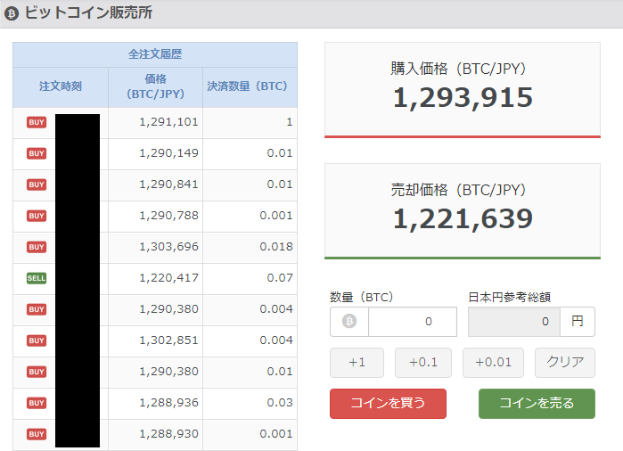Focus the 数量 (BTC) quantity input field
Image resolution: width=623 pixels, height=451 pixels.
(x=413, y=322)
